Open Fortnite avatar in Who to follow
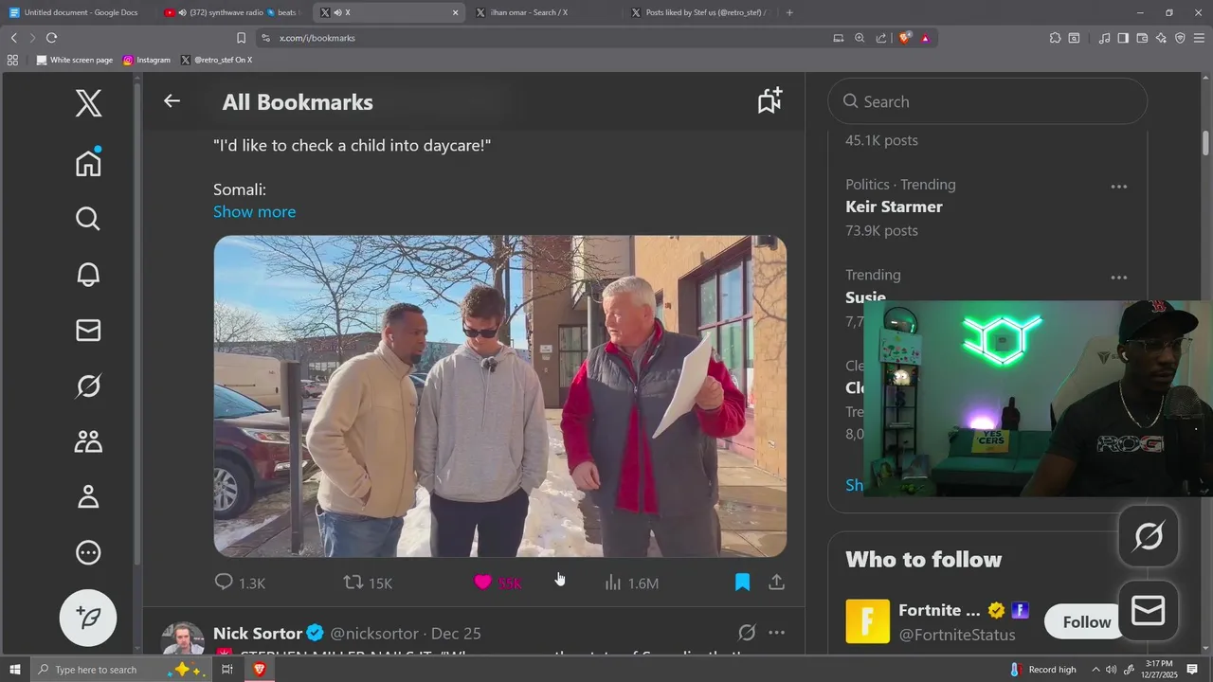Image resolution: width=1213 pixels, height=682 pixels. (867, 621)
